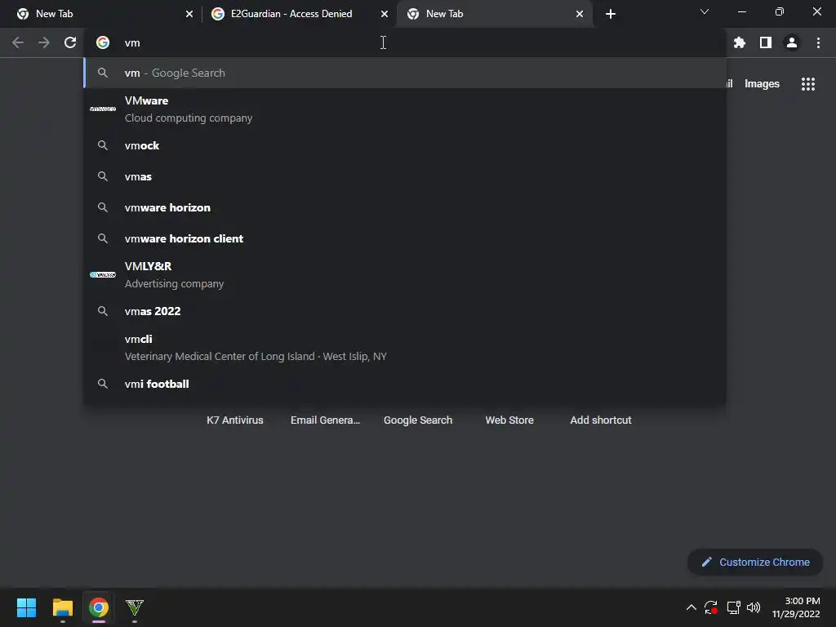The height and width of the screenshot is (627, 836).
Task: Open the Web Store shortcut
Action: click(509, 420)
